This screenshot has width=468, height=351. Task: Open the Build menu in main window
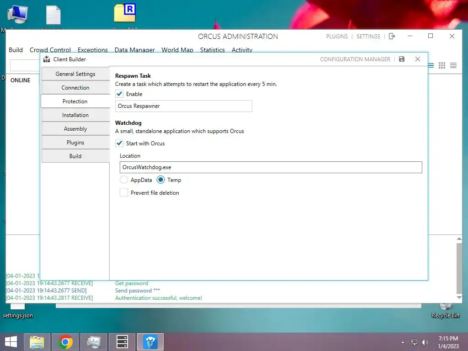[16, 49]
